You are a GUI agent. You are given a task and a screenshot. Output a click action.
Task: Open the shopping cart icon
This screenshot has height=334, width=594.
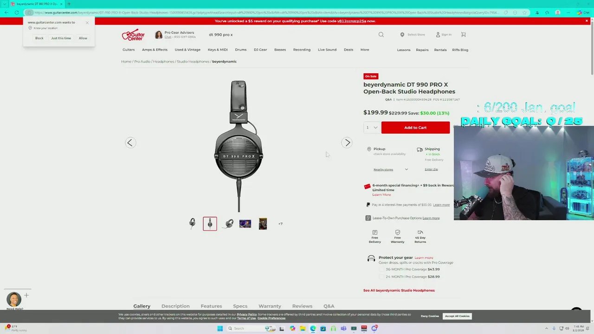click(463, 34)
